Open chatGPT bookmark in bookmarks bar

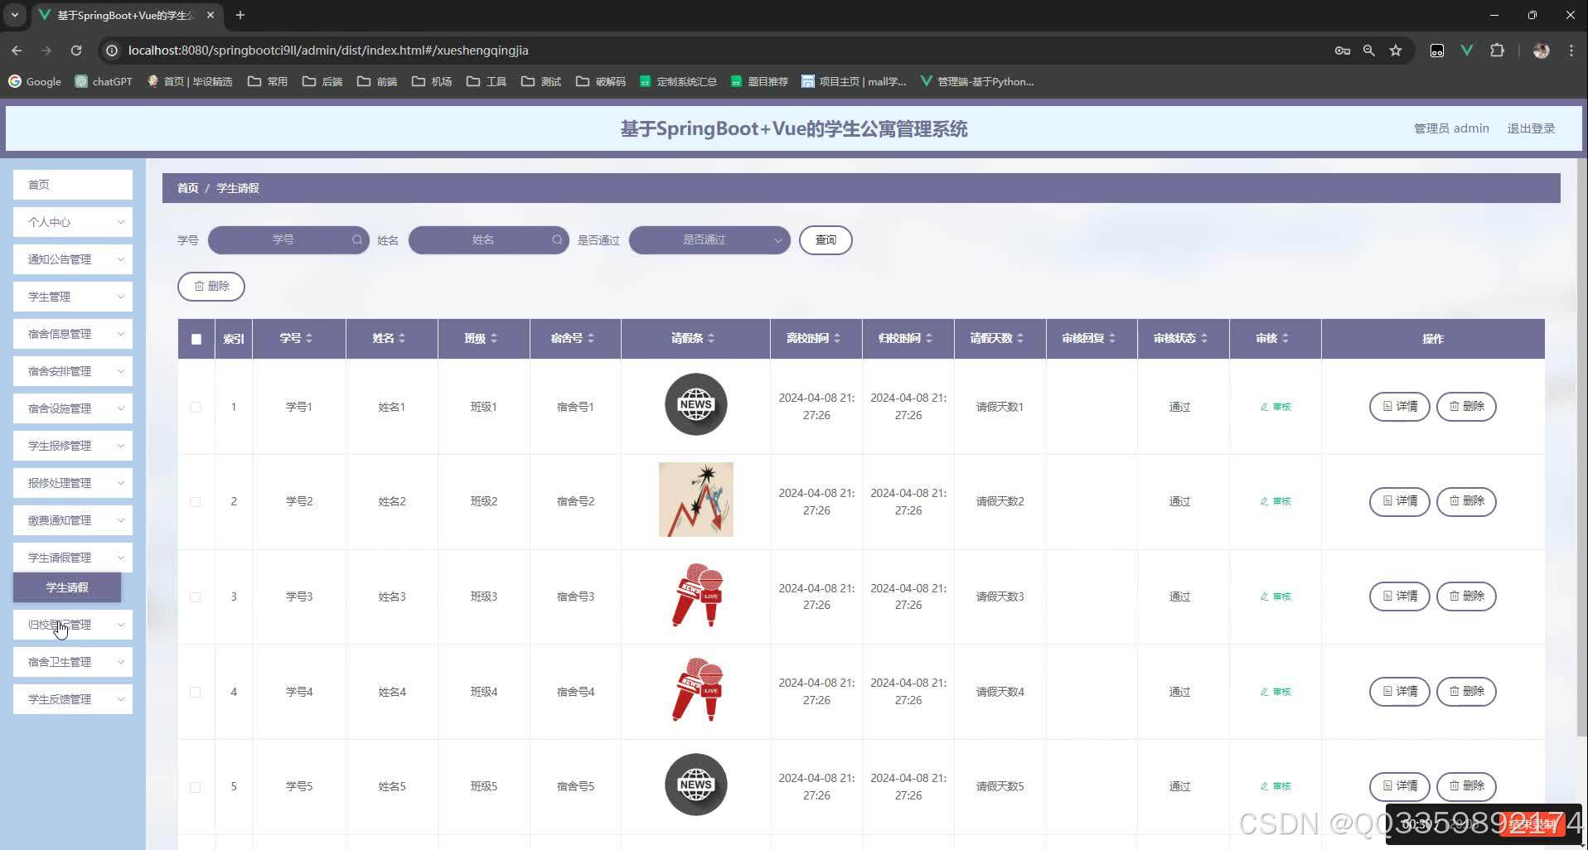104,81
